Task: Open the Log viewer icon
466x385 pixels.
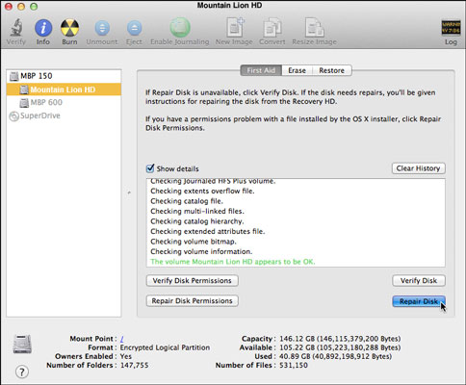Action: (x=451, y=28)
